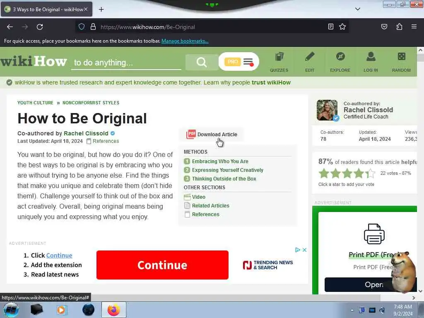Image resolution: width=424 pixels, height=318 pixels.
Task: Click the site security padlock icon
Action: (93, 27)
